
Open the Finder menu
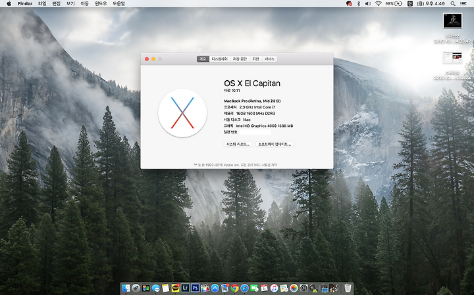coord(25,4)
